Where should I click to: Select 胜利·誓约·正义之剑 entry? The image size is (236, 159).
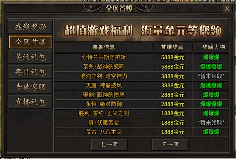[104, 113]
